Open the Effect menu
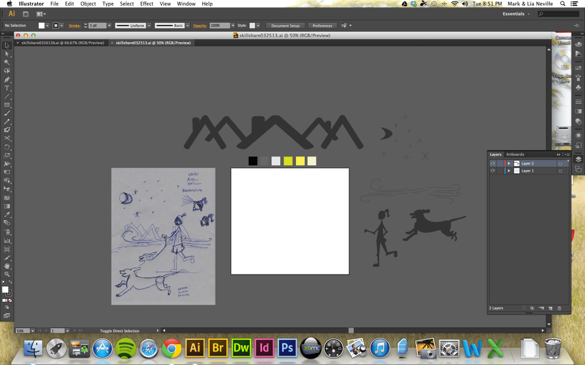Viewport: 585px width, 365px height. 147,4
